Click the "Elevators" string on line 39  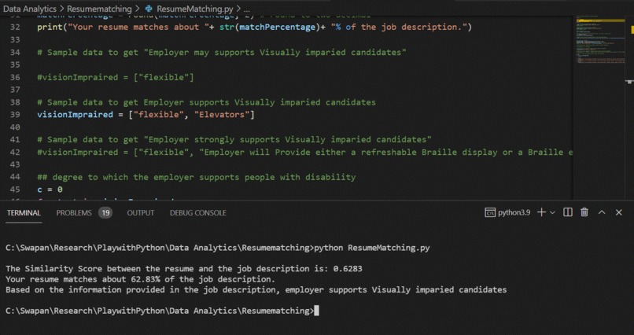click(x=222, y=115)
